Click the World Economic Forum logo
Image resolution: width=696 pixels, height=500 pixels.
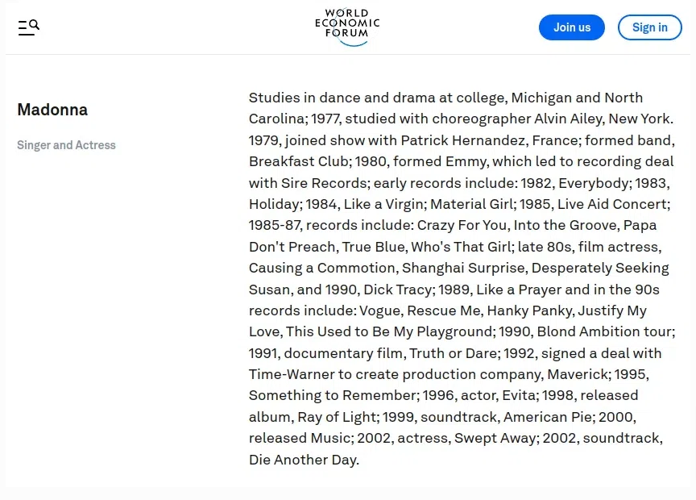[x=347, y=27]
